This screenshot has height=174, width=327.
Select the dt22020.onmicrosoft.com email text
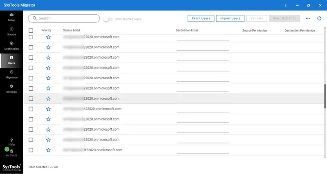click(x=103, y=150)
